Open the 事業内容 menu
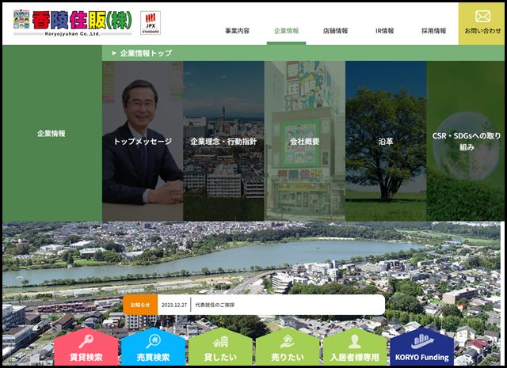Screen dimensions: 507x368 coord(237,31)
